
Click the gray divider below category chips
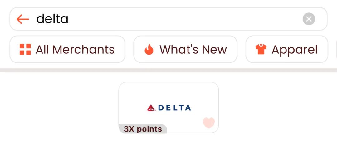pos(168,70)
